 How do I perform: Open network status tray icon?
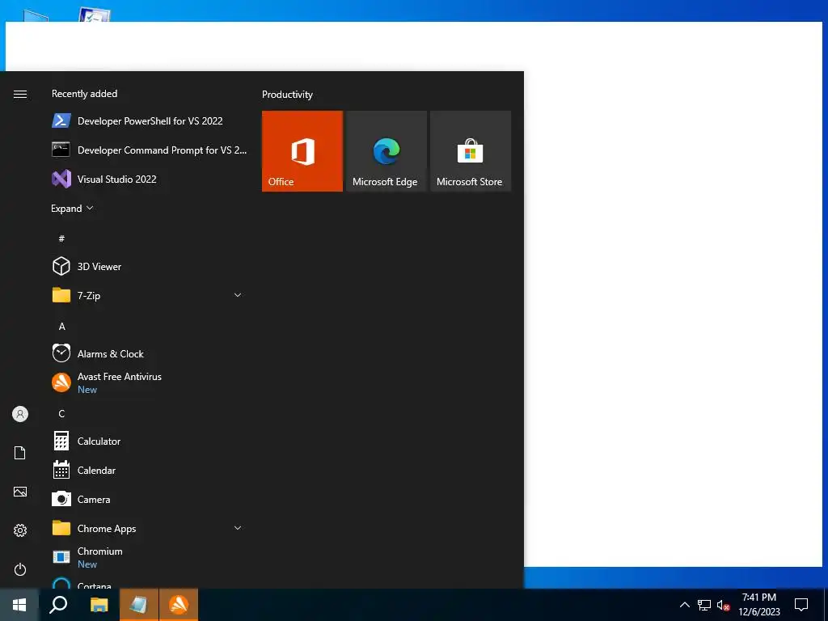point(704,605)
